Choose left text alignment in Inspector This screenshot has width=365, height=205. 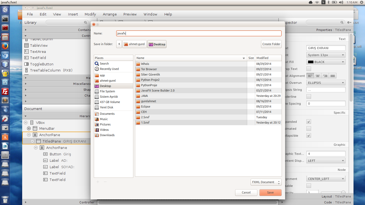[x=310, y=76]
